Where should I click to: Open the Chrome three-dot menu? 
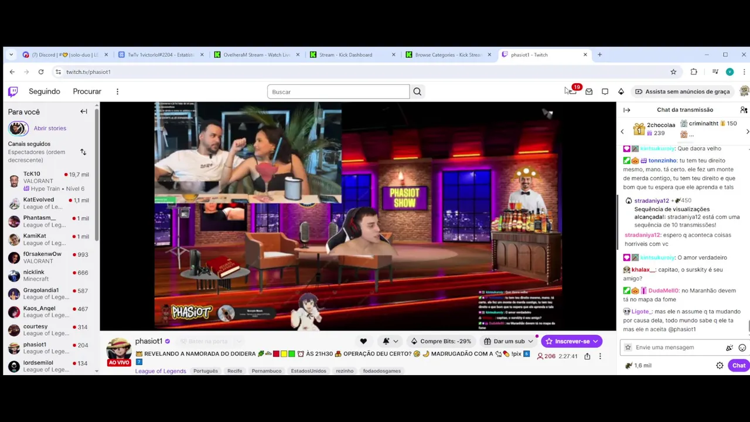pyautogui.click(x=744, y=72)
